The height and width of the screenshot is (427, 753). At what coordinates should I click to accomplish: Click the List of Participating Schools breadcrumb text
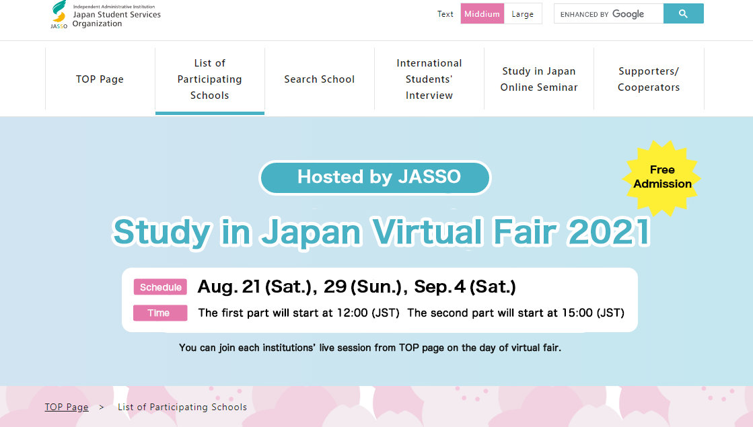click(182, 407)
